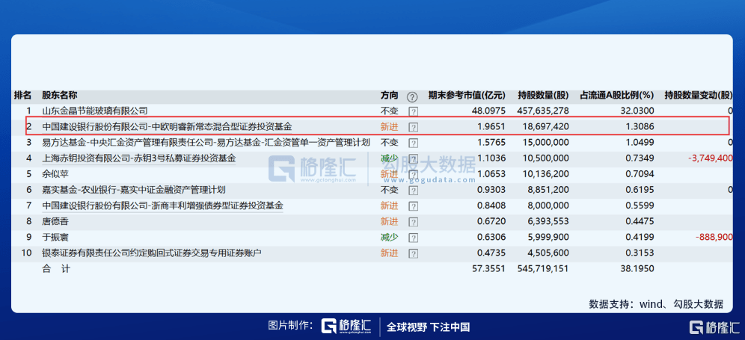This screenshot has height=340, width=745.
Task: Click share count 8,000,000
Action: [x=548, y=205]
